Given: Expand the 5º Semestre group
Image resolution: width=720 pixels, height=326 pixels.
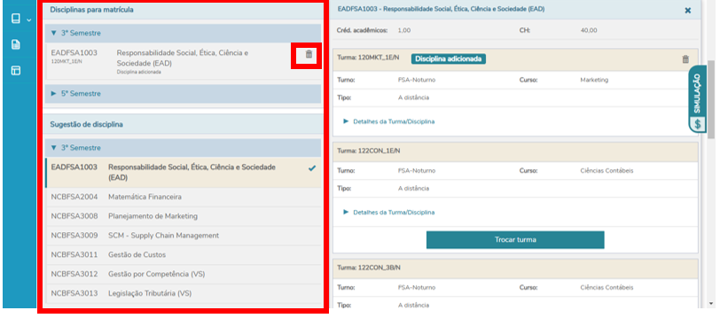Looking at the screenshot, I should pos(184,94).
